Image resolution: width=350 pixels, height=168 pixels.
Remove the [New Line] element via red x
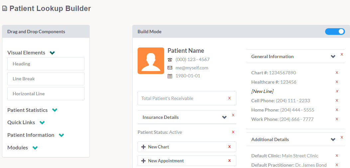point(337,91)
